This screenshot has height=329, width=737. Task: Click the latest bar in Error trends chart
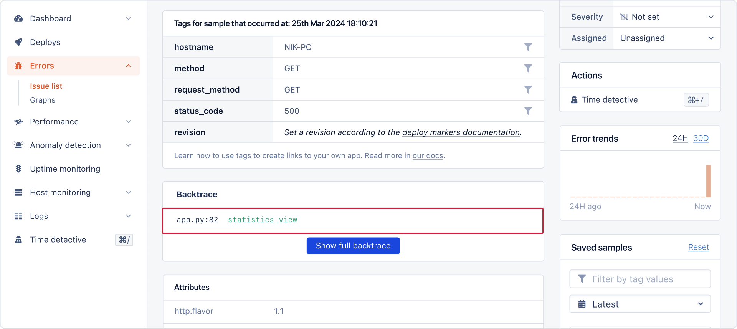point(708,181)
